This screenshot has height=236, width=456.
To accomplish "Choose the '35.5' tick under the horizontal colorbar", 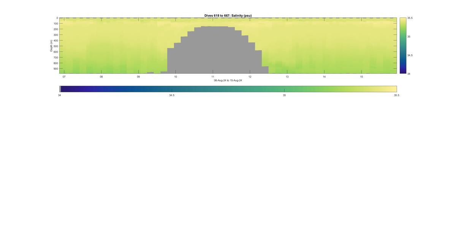I will coord(396,95).
